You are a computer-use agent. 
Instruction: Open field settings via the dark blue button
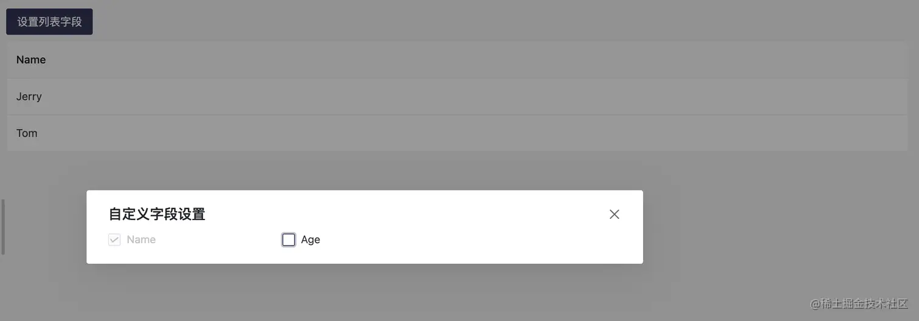(x=49, y=22)
